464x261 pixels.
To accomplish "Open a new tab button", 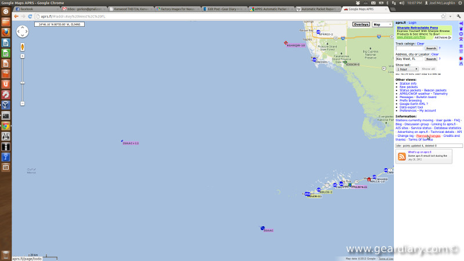I will (x=393, y=9).
